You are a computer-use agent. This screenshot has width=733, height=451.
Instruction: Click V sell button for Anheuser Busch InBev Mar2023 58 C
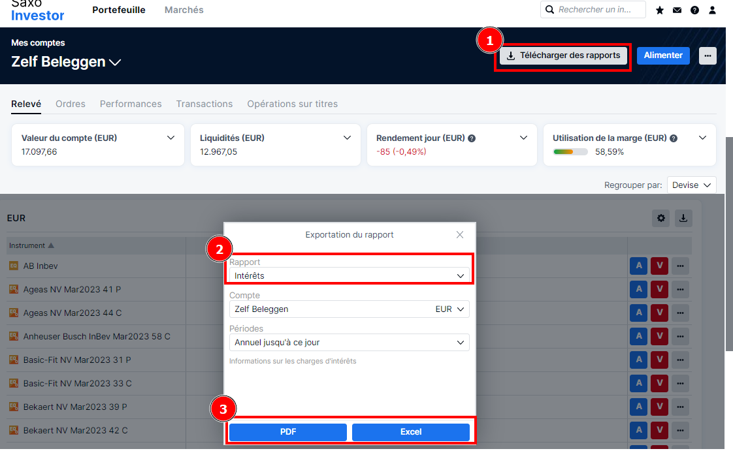660,336
